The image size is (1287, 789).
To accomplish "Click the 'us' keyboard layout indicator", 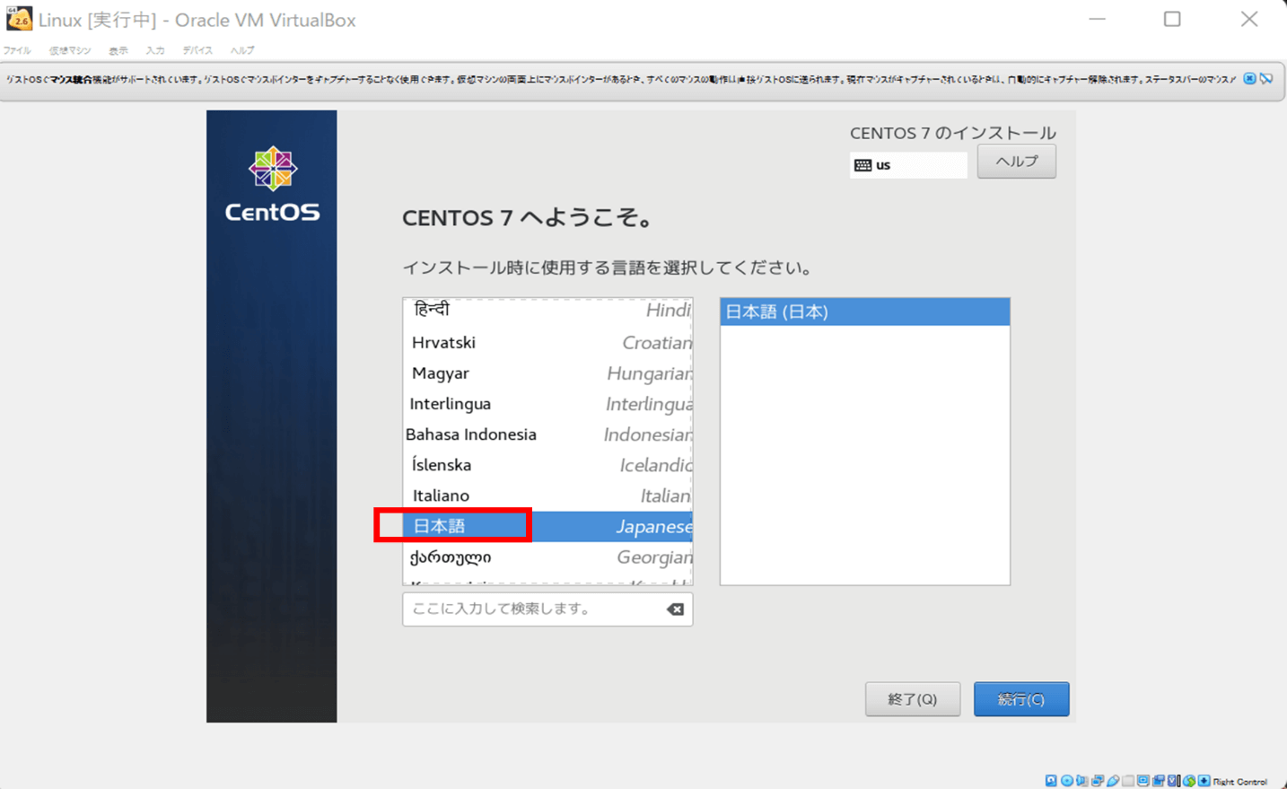I will click(x=908, y=165).
